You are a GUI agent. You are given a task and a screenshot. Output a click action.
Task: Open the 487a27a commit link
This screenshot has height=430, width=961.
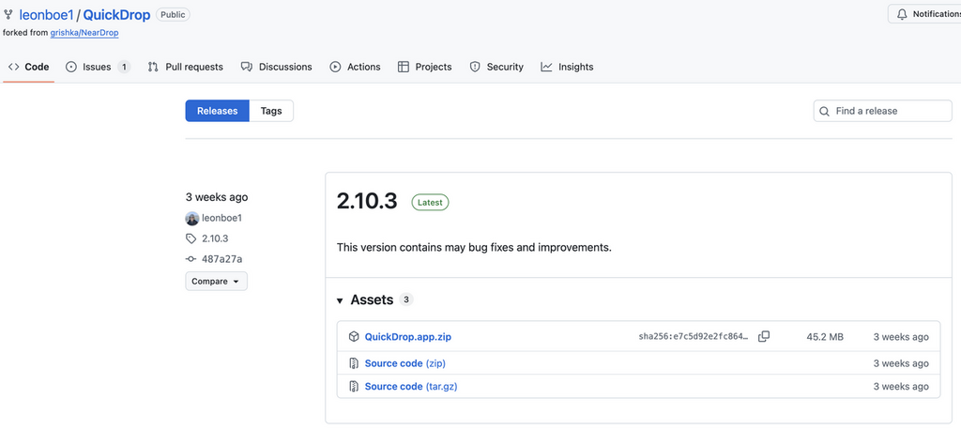(x=222, y=259)
